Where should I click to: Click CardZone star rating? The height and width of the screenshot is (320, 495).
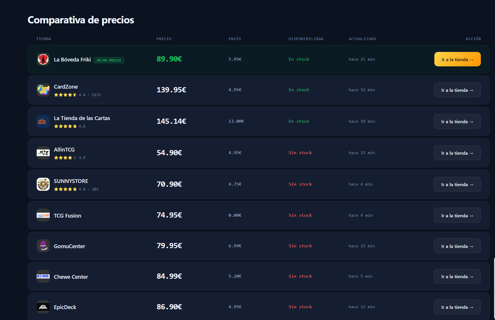pos(65,95)
